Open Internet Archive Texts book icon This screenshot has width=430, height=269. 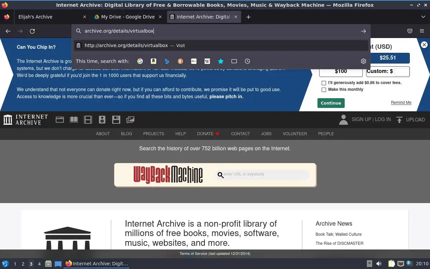coord(74,119)
